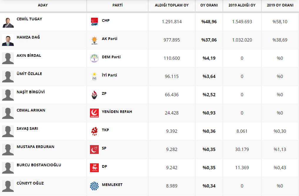Screen dimensions: 299x196
Task: Open Hamza Dağ's candidate photo
Action: tap(8, 40)
